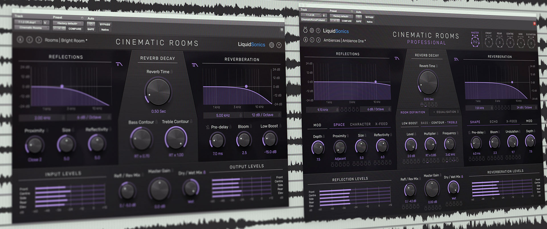The width and height of the screenshot is (547, 229).
Task: Open Ambiences | Ambience One preset browser
Action: (345, 41)
